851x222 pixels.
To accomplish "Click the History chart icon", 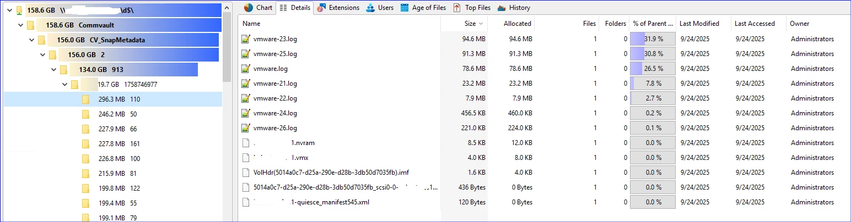I will tap(502, 8).
